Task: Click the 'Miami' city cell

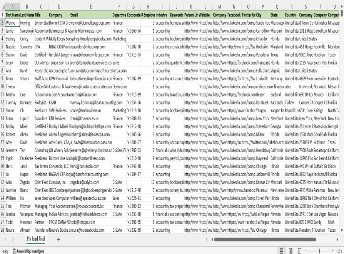Action: [x=262, y=134]
